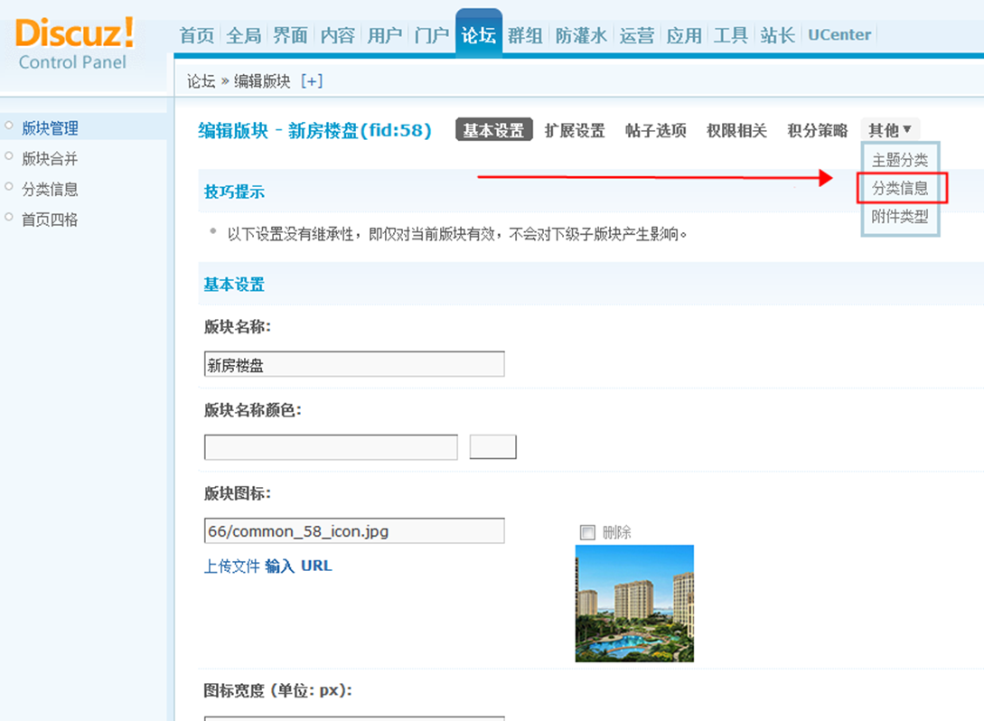Screen dimensions: 984x721
Task: Switch to the 帖子选项 tab
Action: pos(656,130)
